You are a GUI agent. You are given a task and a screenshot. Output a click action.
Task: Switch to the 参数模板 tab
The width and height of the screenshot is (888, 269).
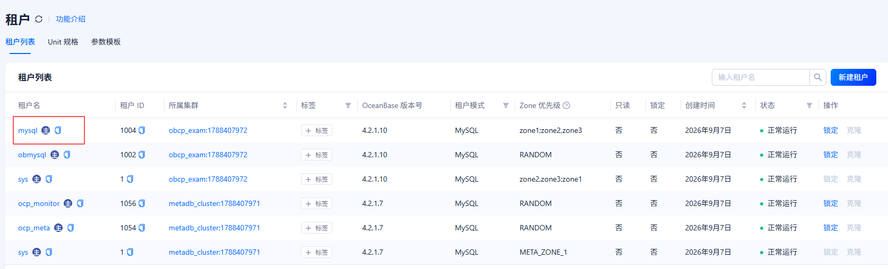pyautogui.click(x=106, y=42)
